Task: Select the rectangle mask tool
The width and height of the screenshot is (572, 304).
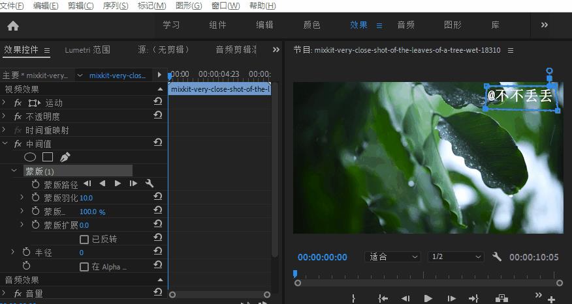Action: tap(48, 157)
